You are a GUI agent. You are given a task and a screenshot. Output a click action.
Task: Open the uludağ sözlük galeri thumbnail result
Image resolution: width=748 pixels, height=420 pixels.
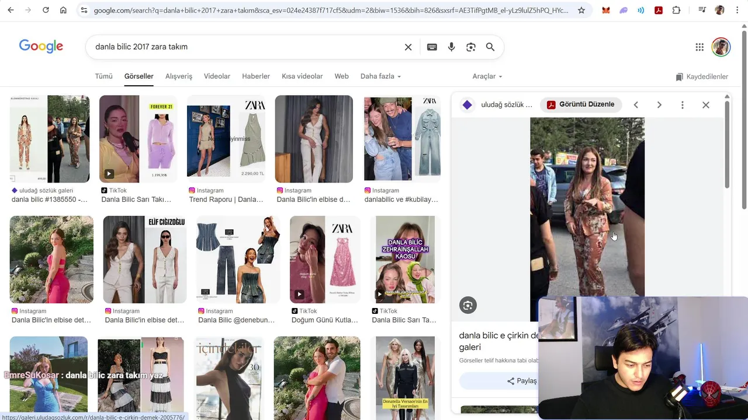(x=50, y=139)
